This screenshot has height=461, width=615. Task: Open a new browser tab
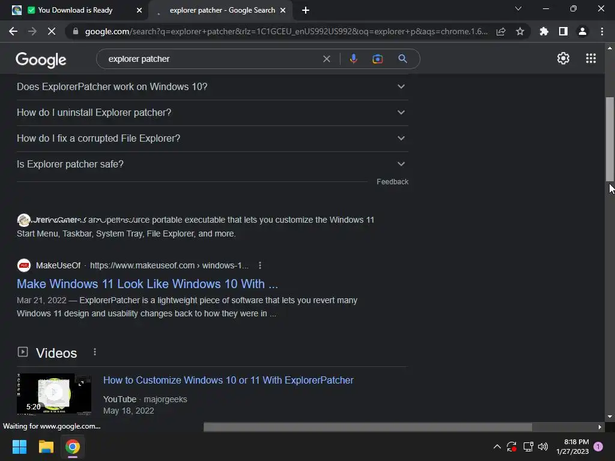[x=306, y=10]
